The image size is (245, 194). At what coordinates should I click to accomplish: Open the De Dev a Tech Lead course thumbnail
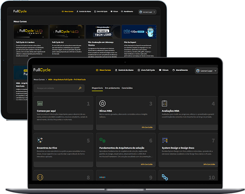pyautogui.click(x=103, y=32)
